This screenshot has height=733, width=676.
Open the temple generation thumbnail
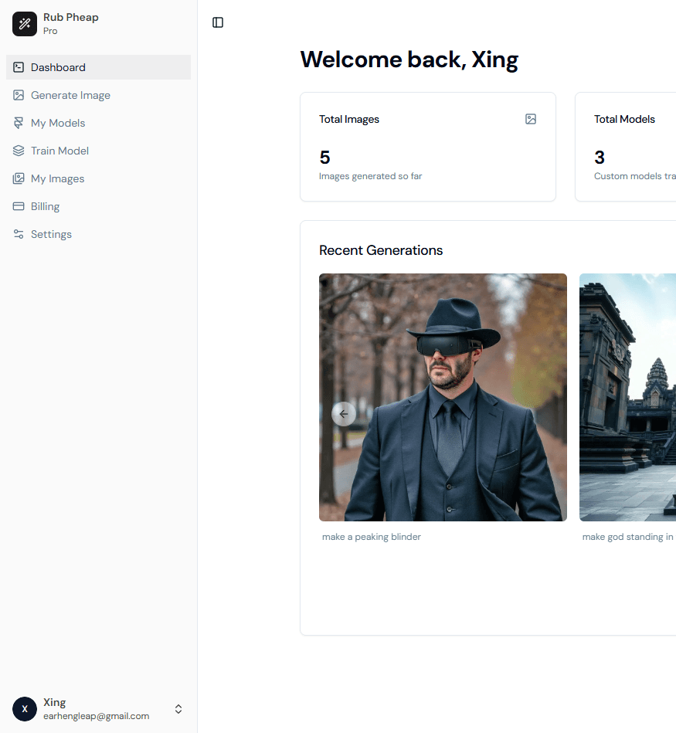[x=628, y=397]
